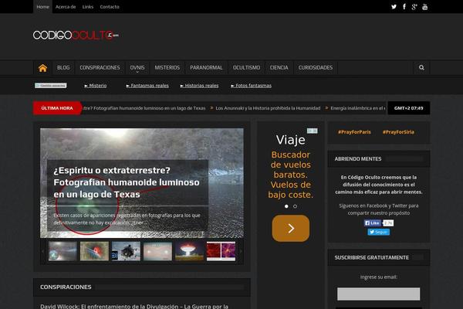
Task: Open site search with magnifier icon
Action: pos(421,68)
